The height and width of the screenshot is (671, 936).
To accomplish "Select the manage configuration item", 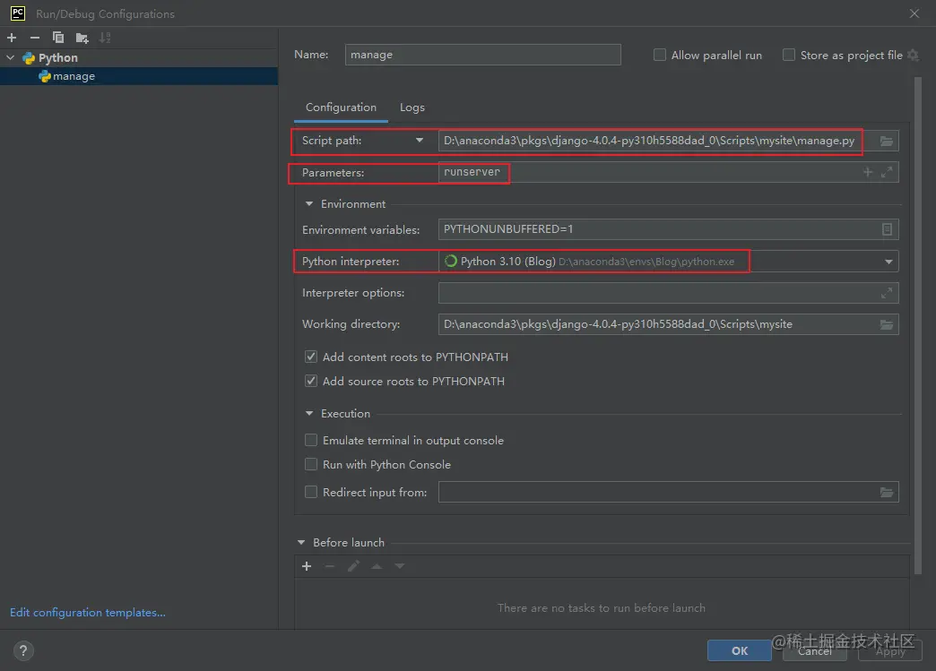I will pos(138,76).
